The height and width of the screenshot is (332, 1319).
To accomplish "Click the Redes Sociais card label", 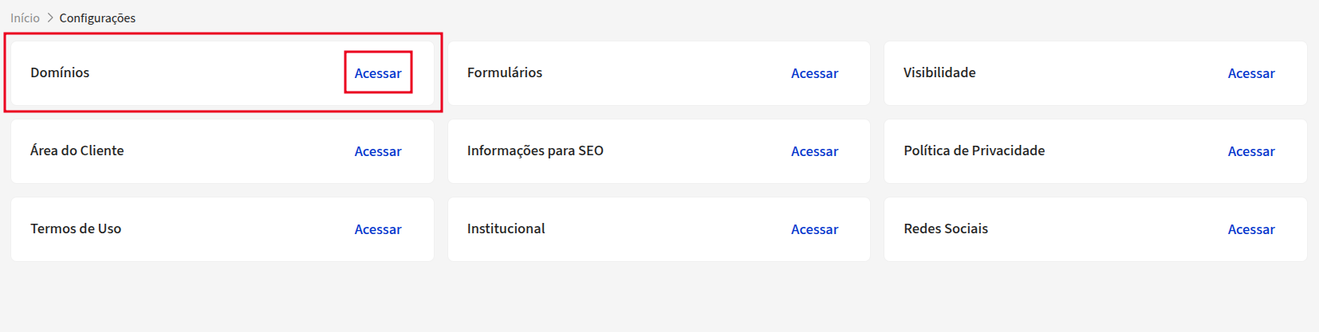I will [946, 228].
